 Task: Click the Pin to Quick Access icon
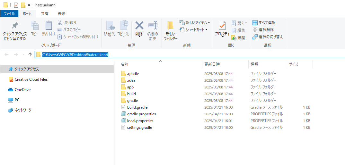[x=15, y=26]
